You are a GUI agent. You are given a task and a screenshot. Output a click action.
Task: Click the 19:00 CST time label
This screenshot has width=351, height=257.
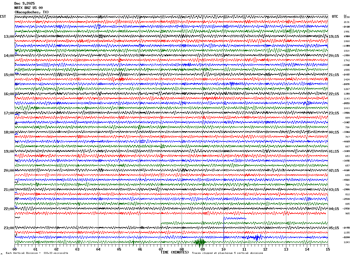coord(9,151)
